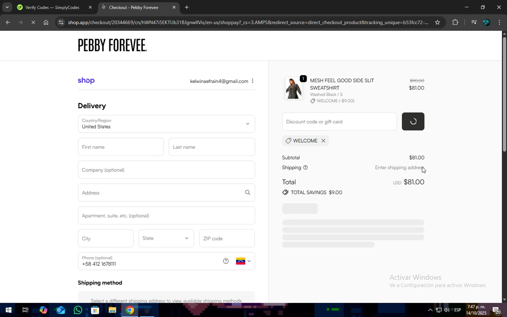Click the address bar URL
The height and width of the screenshot is (317, 507).
pyautogui.click(x=248, y=23)
